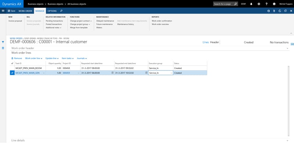Uncheck the selected MC60T_PREV_MAIN_GEN row

point(12,73)
